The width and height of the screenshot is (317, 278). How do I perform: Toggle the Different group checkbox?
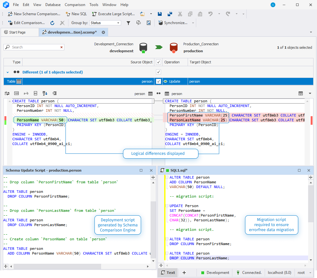coord(158,72)
